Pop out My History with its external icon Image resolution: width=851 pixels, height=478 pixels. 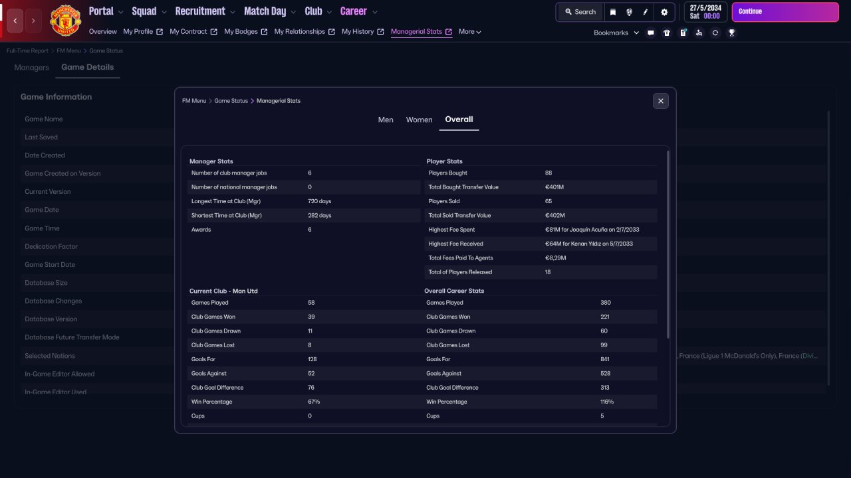[380, 32]
